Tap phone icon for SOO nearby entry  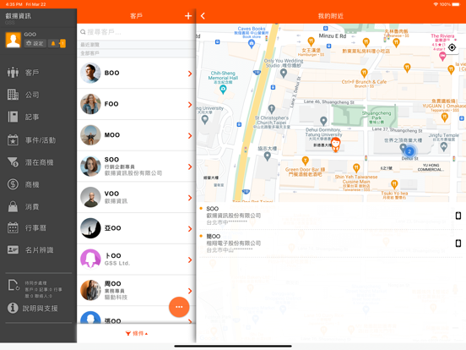(458, 216)
